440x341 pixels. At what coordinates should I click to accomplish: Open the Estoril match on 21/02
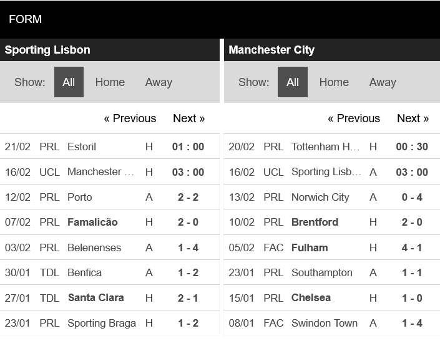[x=110, y=146]
